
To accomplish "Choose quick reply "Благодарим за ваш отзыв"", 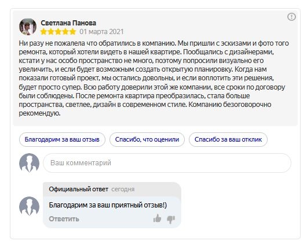I will (x=62, y=139).
